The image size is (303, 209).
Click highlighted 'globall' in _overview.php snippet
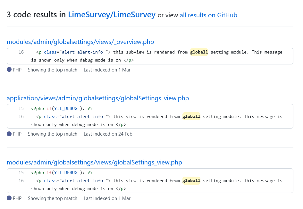click(x=199, y=52)
